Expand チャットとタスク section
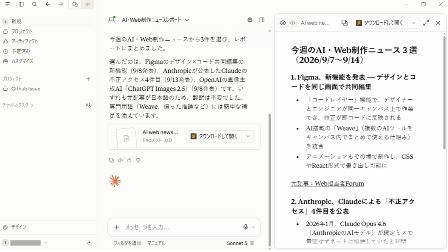 click(18, 105)
